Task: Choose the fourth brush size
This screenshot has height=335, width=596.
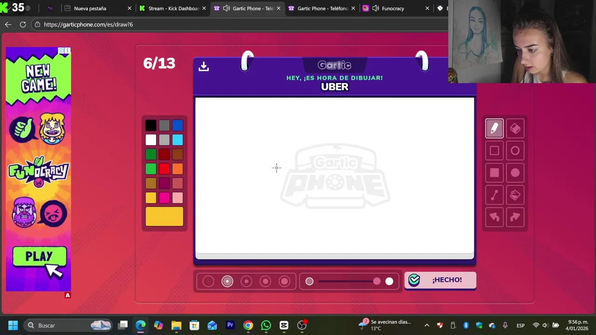Action: (x=265, y=281)
